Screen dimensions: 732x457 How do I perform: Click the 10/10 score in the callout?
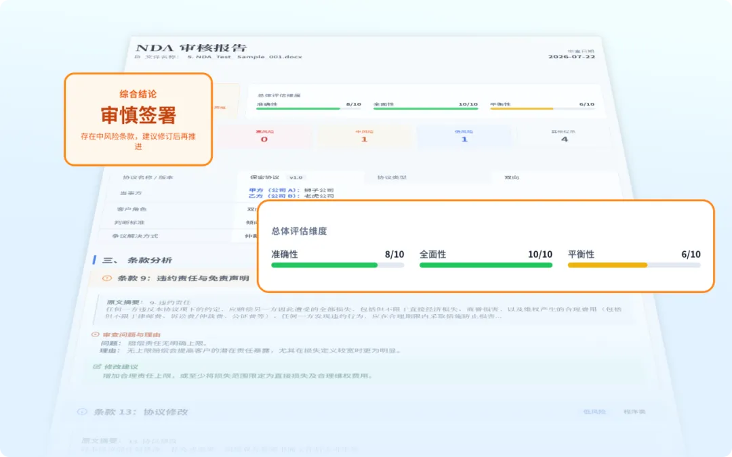pos(540,254)
